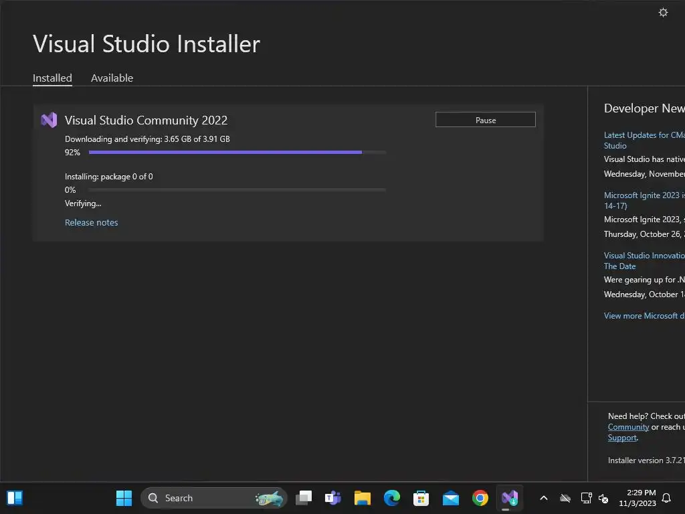Open Task View from the taskbar
The image size is (685, 514).
304,498
